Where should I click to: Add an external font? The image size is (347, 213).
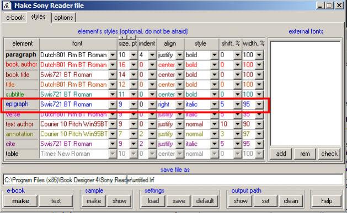pos(281,154)
